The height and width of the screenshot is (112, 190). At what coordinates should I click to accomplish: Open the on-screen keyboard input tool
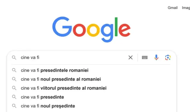(145, 58)
